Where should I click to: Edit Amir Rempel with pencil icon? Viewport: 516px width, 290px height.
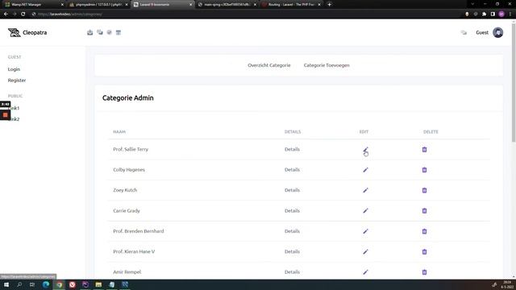pyautogui.click(x=365, y=272)
